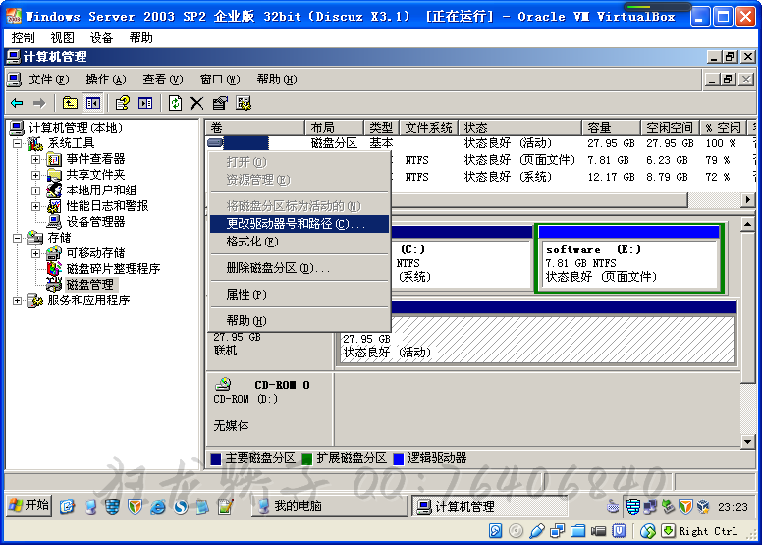Viewport: 762px width, 545px height.
Task: Open the VirtualBox 控制 menu
Action: click(23, 38)
